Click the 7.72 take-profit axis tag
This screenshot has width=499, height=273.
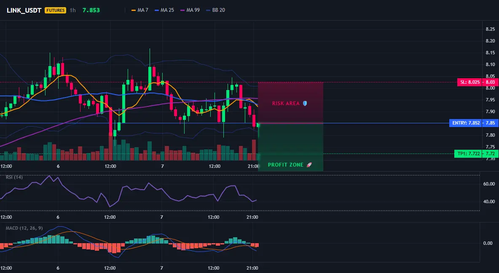pyautogui.click(x=490, y=154)
